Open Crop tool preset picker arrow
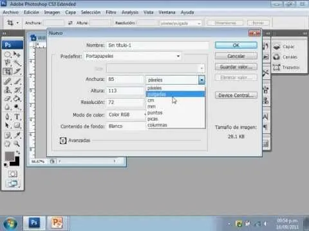The height and width of the screenshot is (231, 309). (x=17, y=22)
